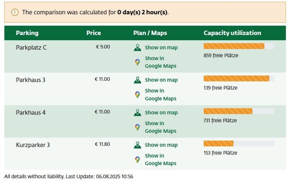Image resolution: width=306 pixels, height=189 pixels.
Task: Click the map pin icon for Parkhaus 3
Action: pyautogui.click(x=137, y=80)
